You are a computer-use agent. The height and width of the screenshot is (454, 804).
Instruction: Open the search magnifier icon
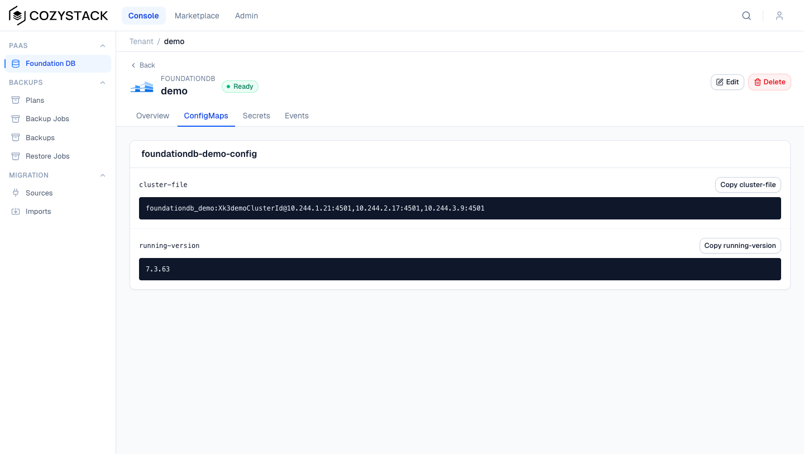(x=746, y=16)
